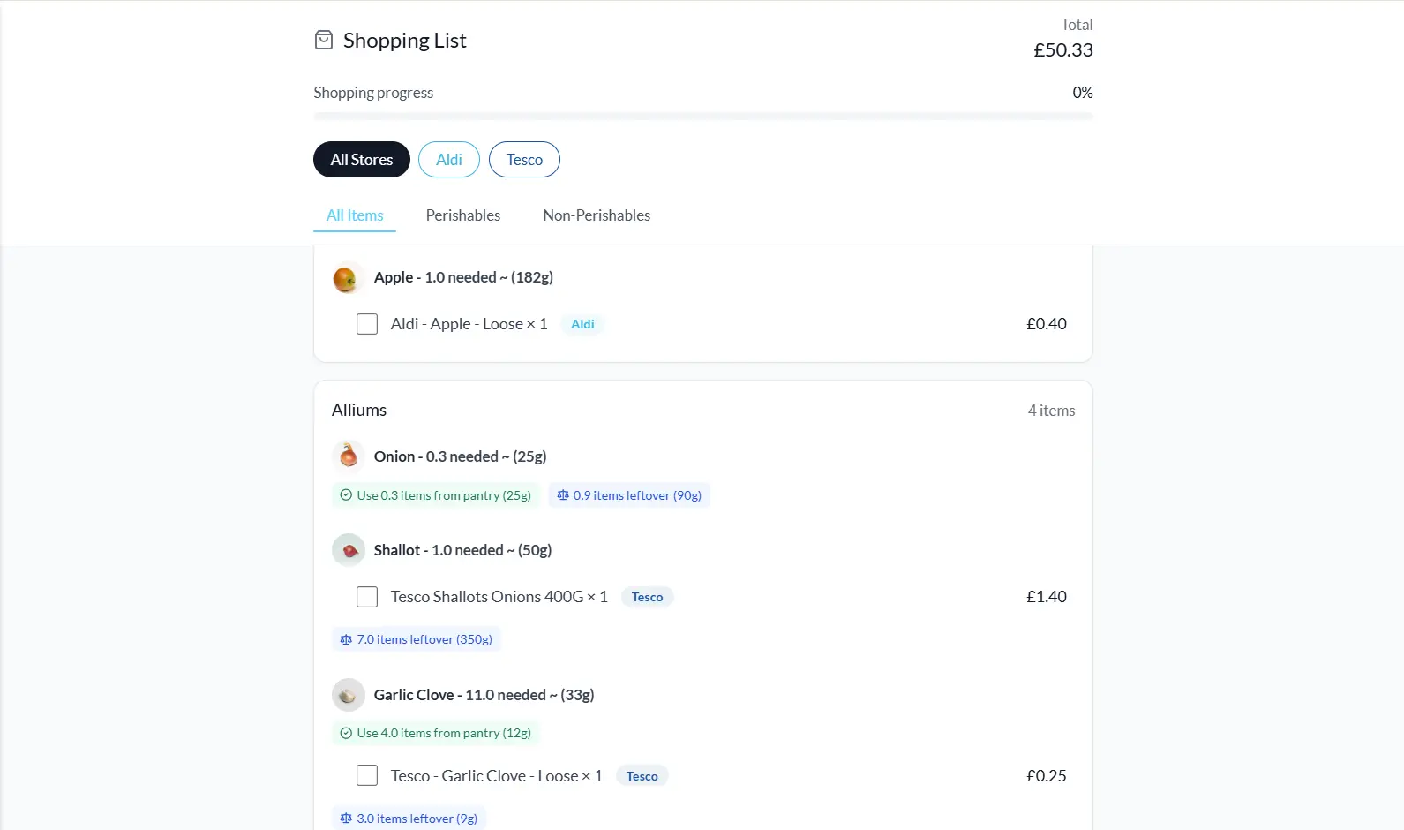
Task: Filter the list by Tesco store
Action: point(524,160)
